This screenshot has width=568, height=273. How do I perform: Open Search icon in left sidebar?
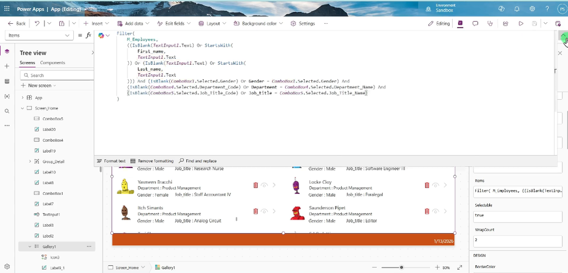click(x=7, y=111)
